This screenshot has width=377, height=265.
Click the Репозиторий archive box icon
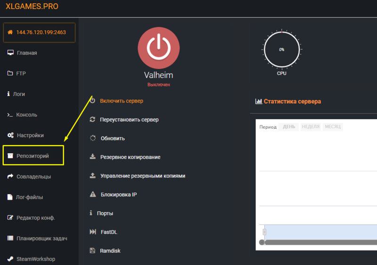[x=10, y=156]
